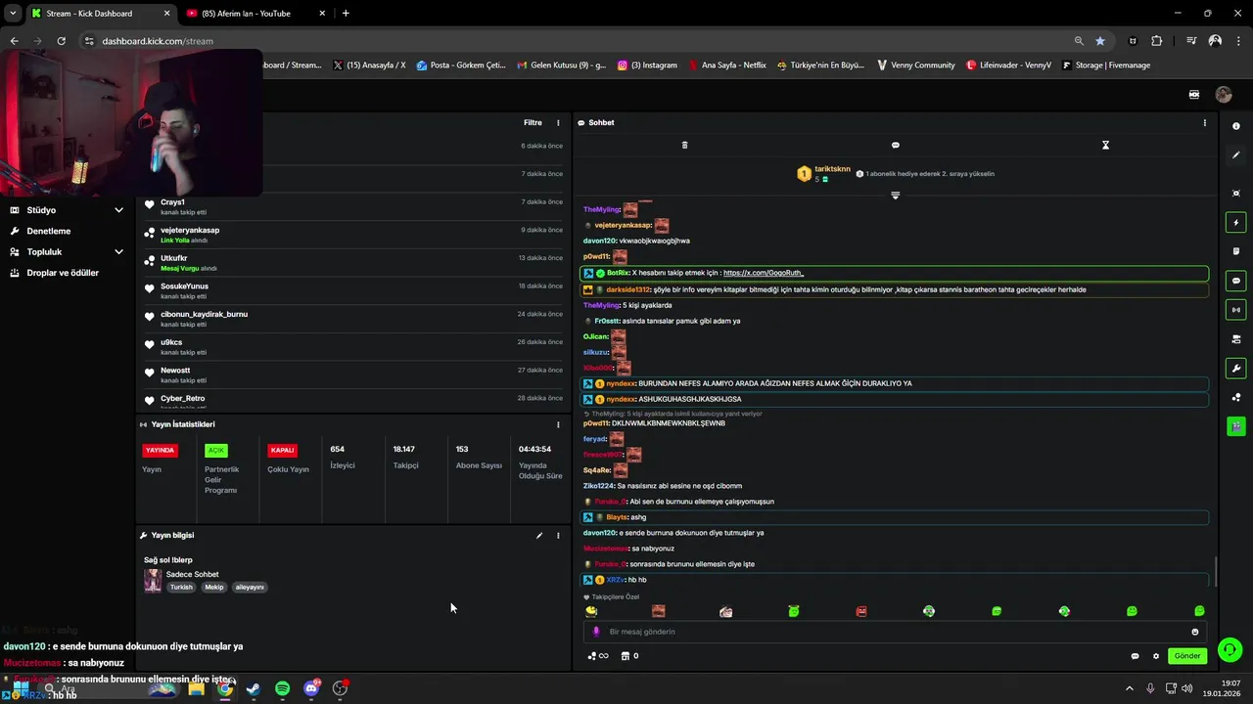Click the hourglass icon in chat toolbar
Image resolution: width=1253 pixels, height=704 pixels.
(1105, 145)
